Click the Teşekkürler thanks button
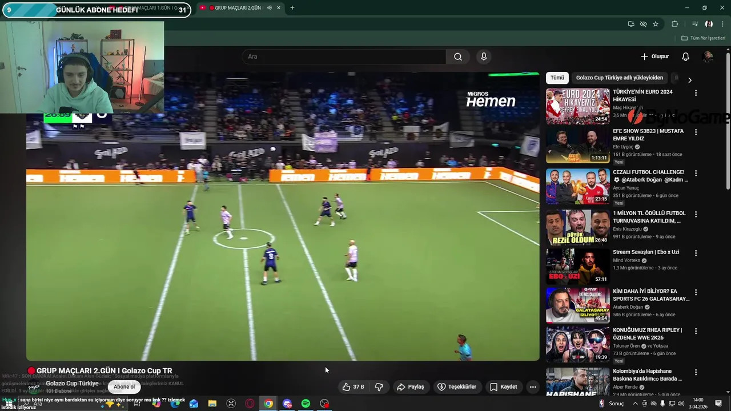The image size is (731, 411). 457,386
